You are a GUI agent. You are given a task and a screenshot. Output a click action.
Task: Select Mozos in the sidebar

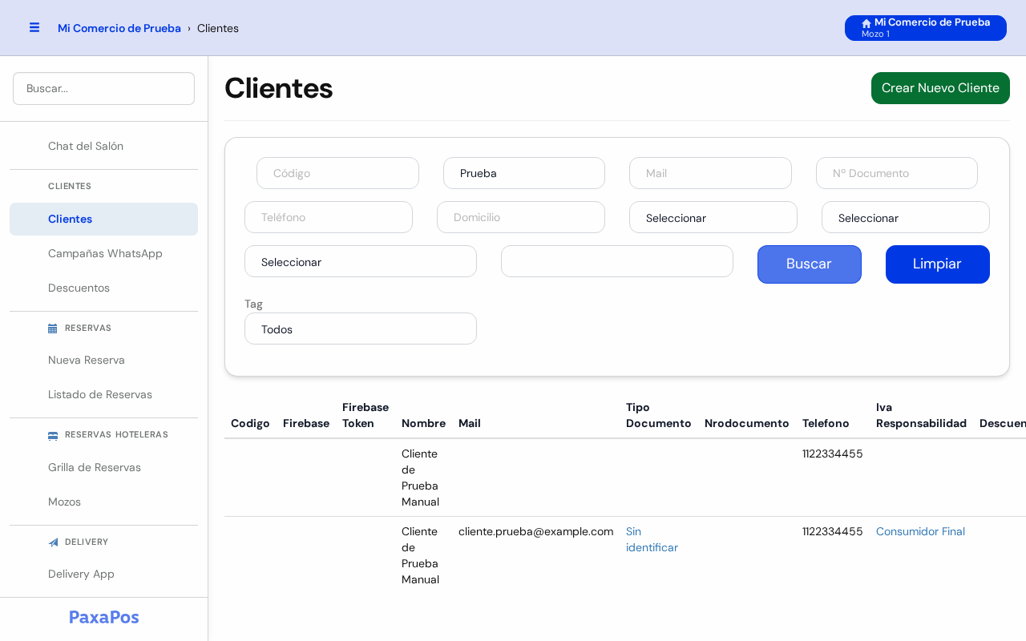point(103,502)
